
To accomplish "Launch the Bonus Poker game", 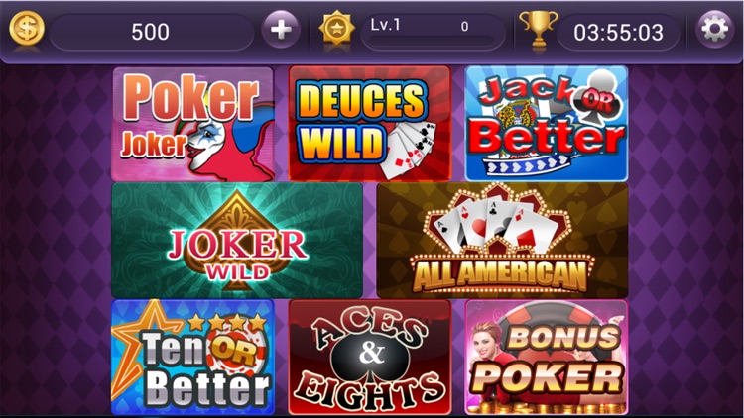I will click(547, 357).
